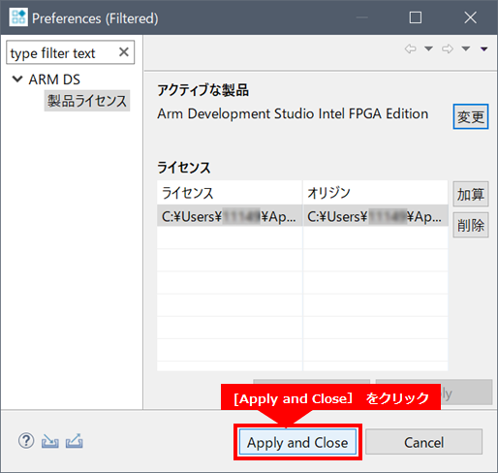Viewport: 498px width, 473px height.
Task: Click the import preferences icon
Action: coord(50,441)
